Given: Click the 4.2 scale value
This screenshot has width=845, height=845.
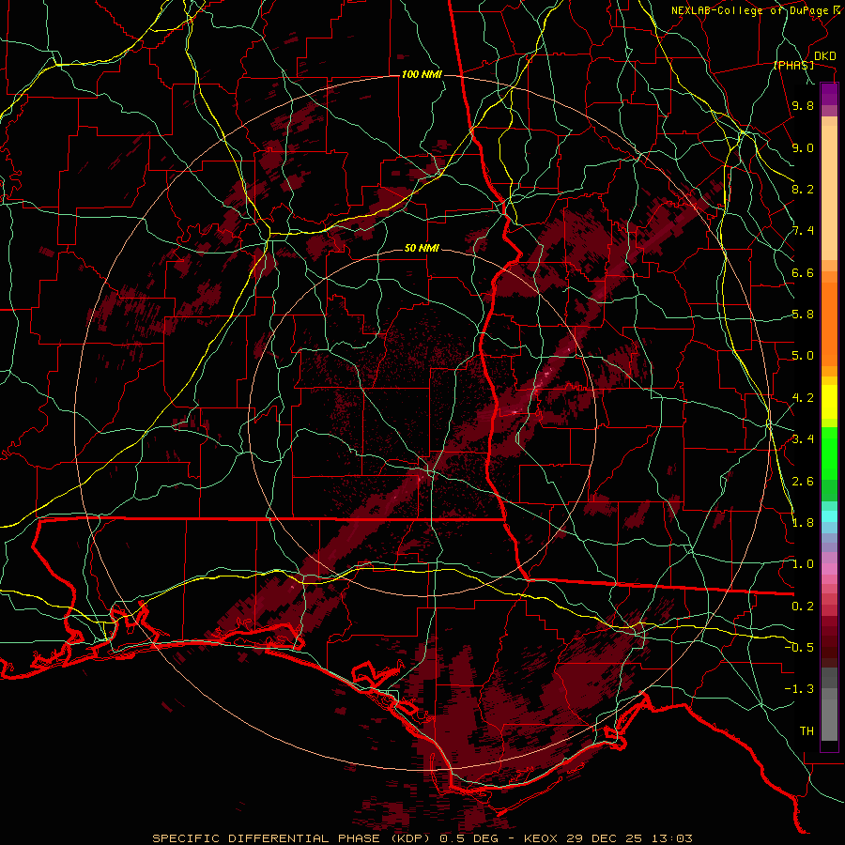Looking at the screenshot, I should coord(803,398).
